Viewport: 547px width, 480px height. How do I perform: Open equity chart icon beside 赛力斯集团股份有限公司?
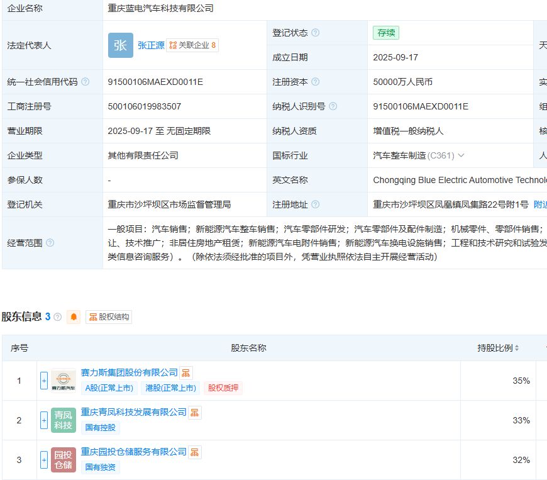coord(186,373)
